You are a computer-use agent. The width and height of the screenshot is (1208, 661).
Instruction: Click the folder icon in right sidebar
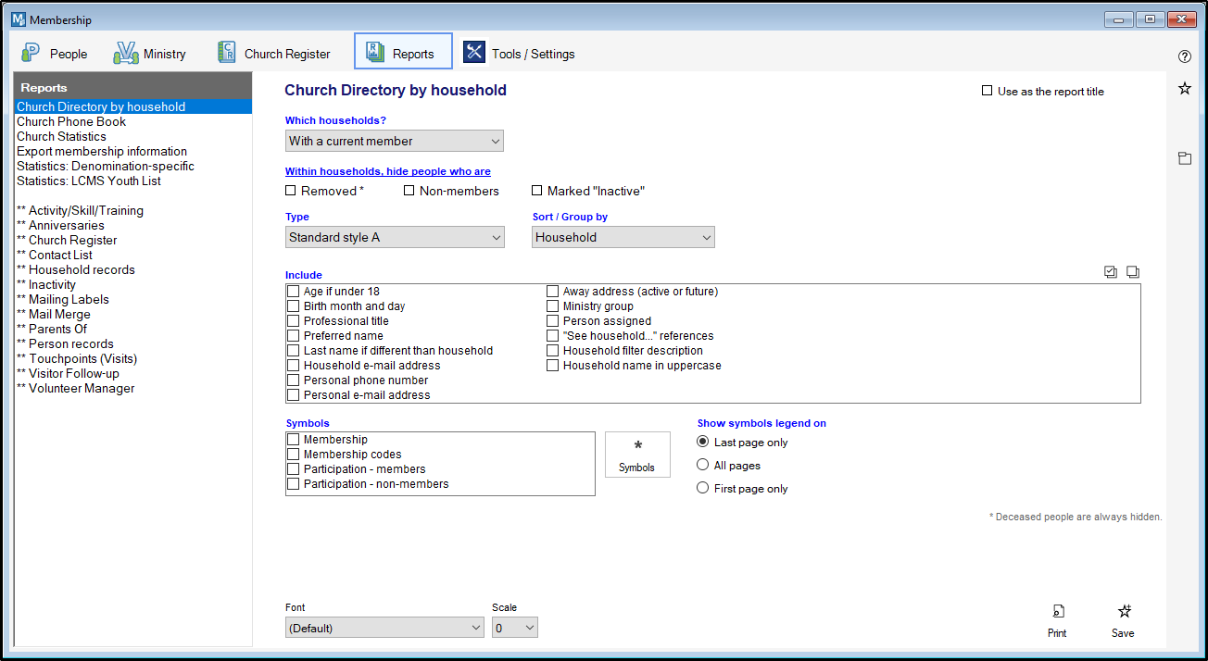(1184, 158)
